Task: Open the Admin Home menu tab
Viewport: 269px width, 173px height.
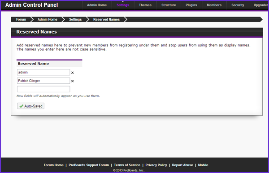Action: pyautogui.click(x=97, y=5)
